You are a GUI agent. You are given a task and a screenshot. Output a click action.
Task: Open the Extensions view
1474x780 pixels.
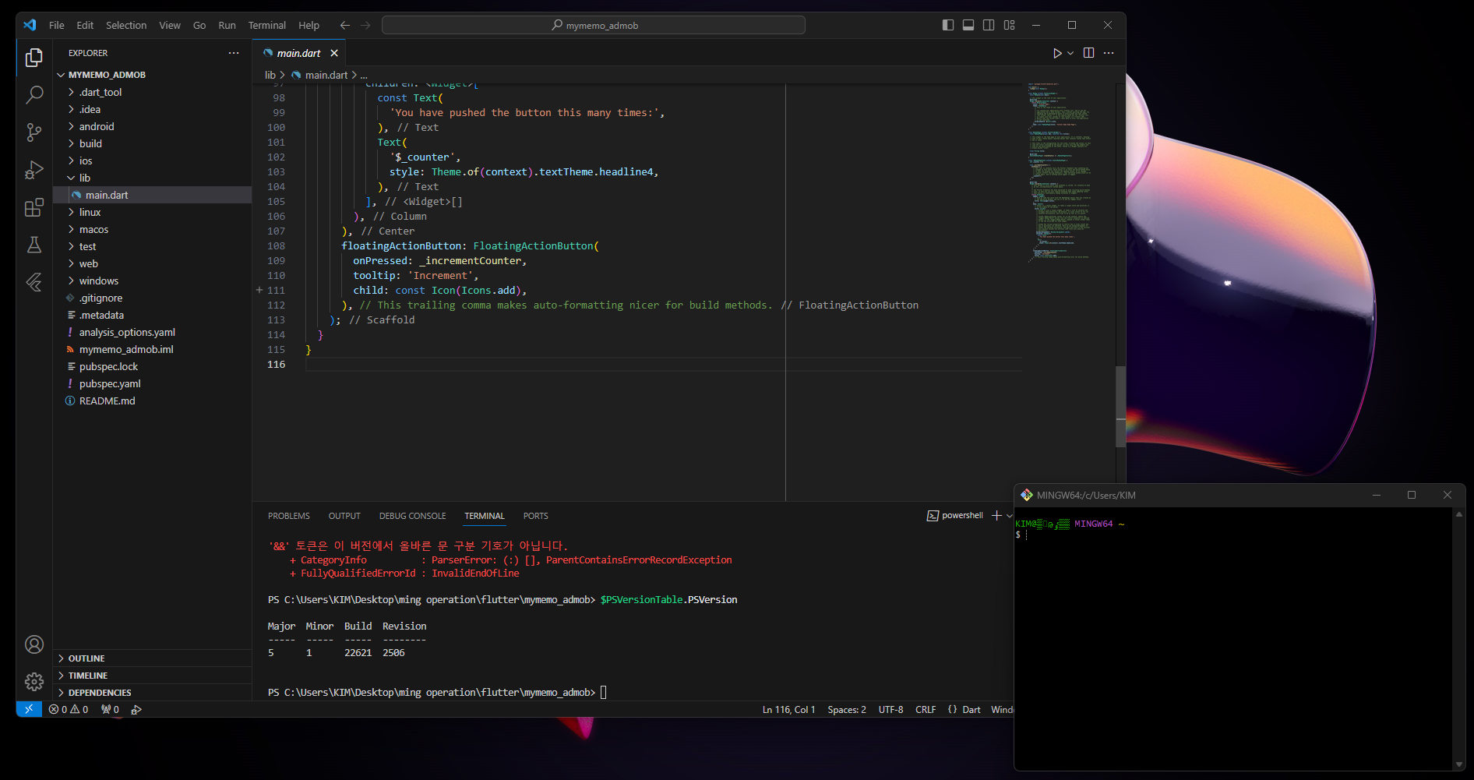[34, 207]
